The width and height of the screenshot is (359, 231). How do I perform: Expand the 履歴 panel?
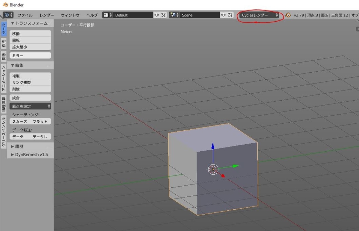click(x=13, y=146)
